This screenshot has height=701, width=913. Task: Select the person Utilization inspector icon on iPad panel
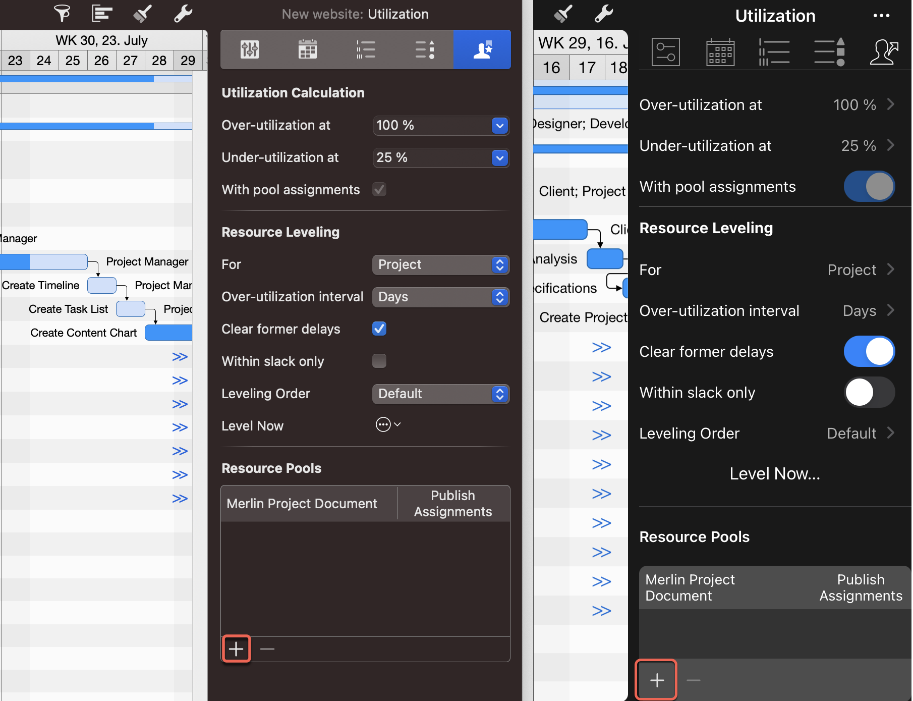(884, 51)
